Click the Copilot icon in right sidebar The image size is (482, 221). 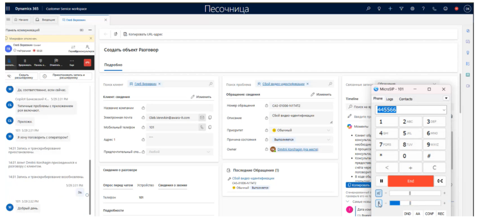point(468,31)
